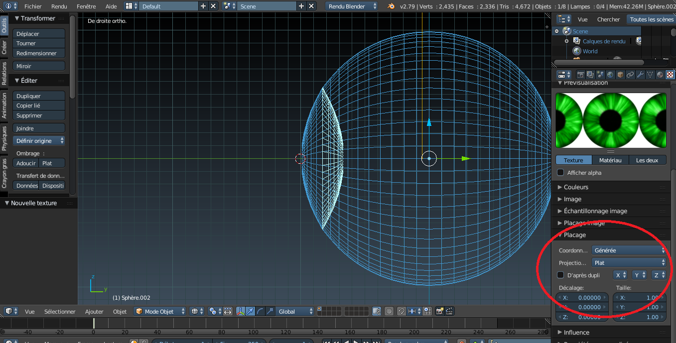Open the Constraints chain-link tab
Image resolution: width=676 pixels, height=343 pixels.
tap(630, 75)
